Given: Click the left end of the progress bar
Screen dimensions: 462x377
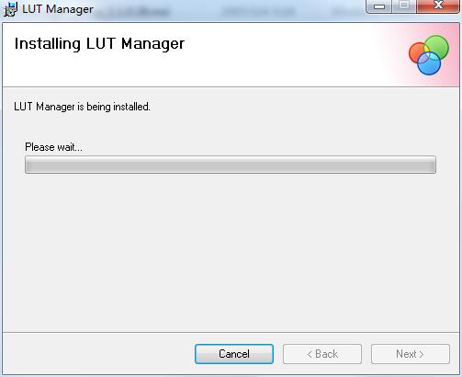Looking at the screenshot, I should [30, 165].
